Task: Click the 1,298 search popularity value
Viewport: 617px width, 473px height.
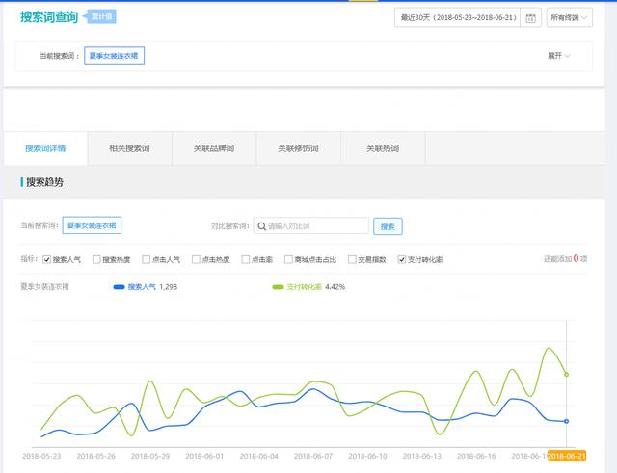Action: point(168,287)
